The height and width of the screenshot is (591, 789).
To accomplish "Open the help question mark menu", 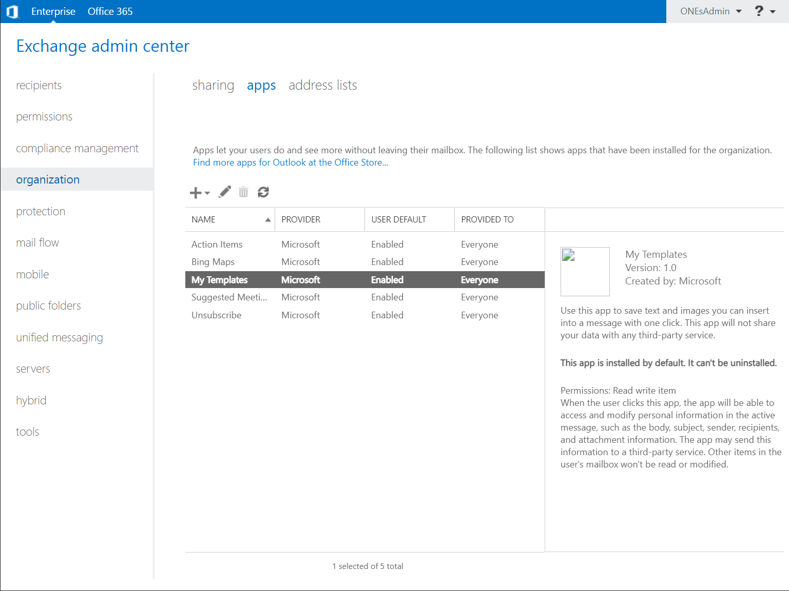I will pos(764,11).
